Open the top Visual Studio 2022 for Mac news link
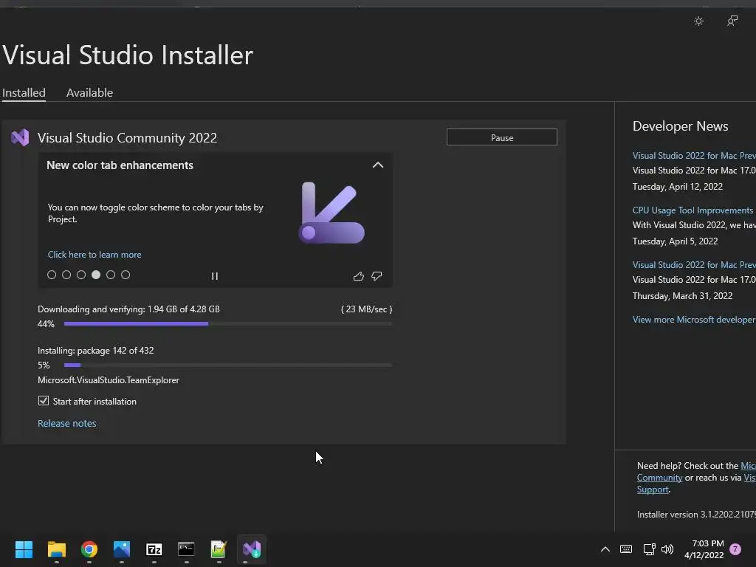This screenshot has height=567, width=756. tap(694, 155)
